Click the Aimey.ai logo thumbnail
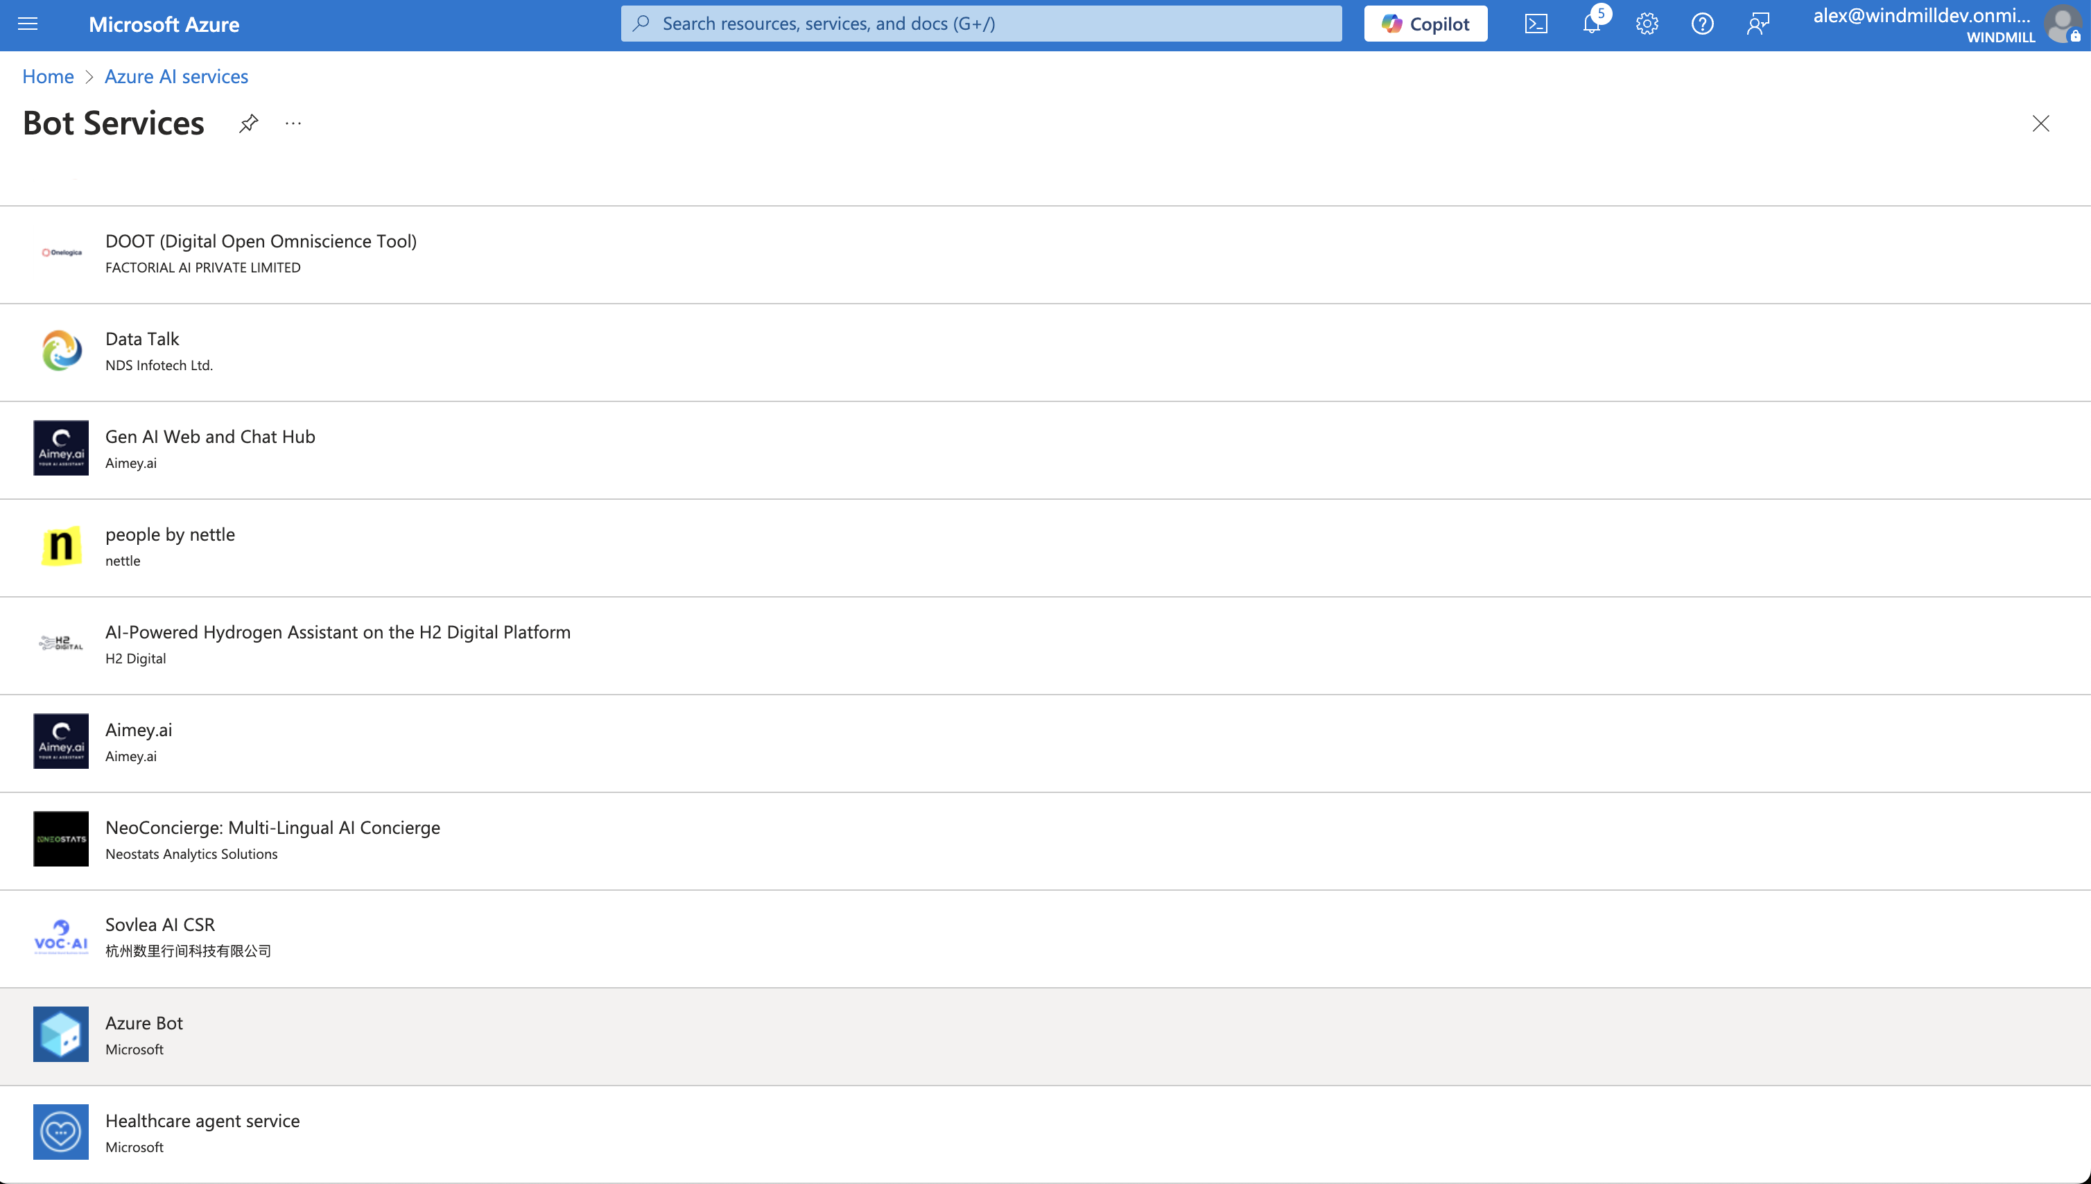The height and width of the screenshot is (1184, 2091). coord(60,741)
